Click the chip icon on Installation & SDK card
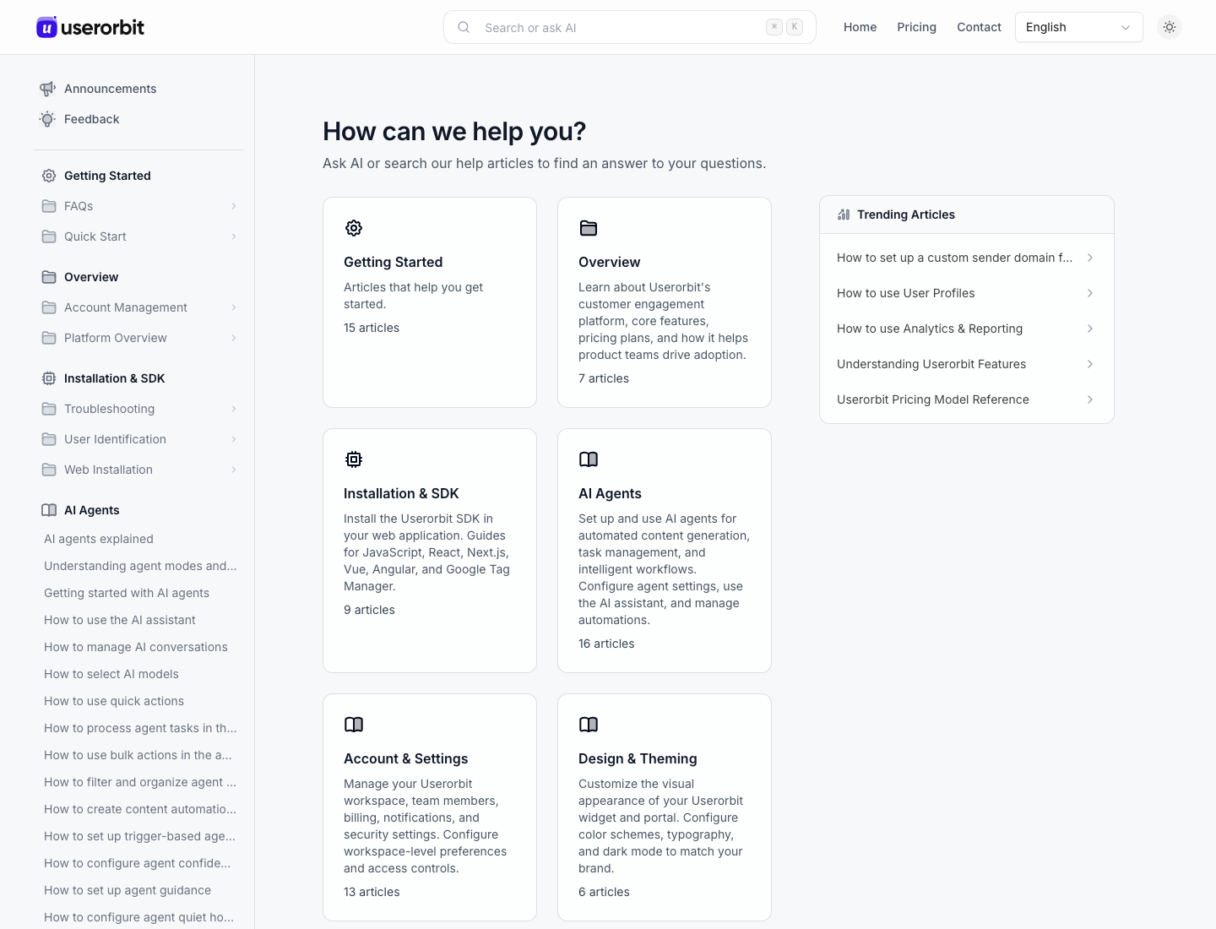The image size is (1216, 929). click(x=354, y=459)
